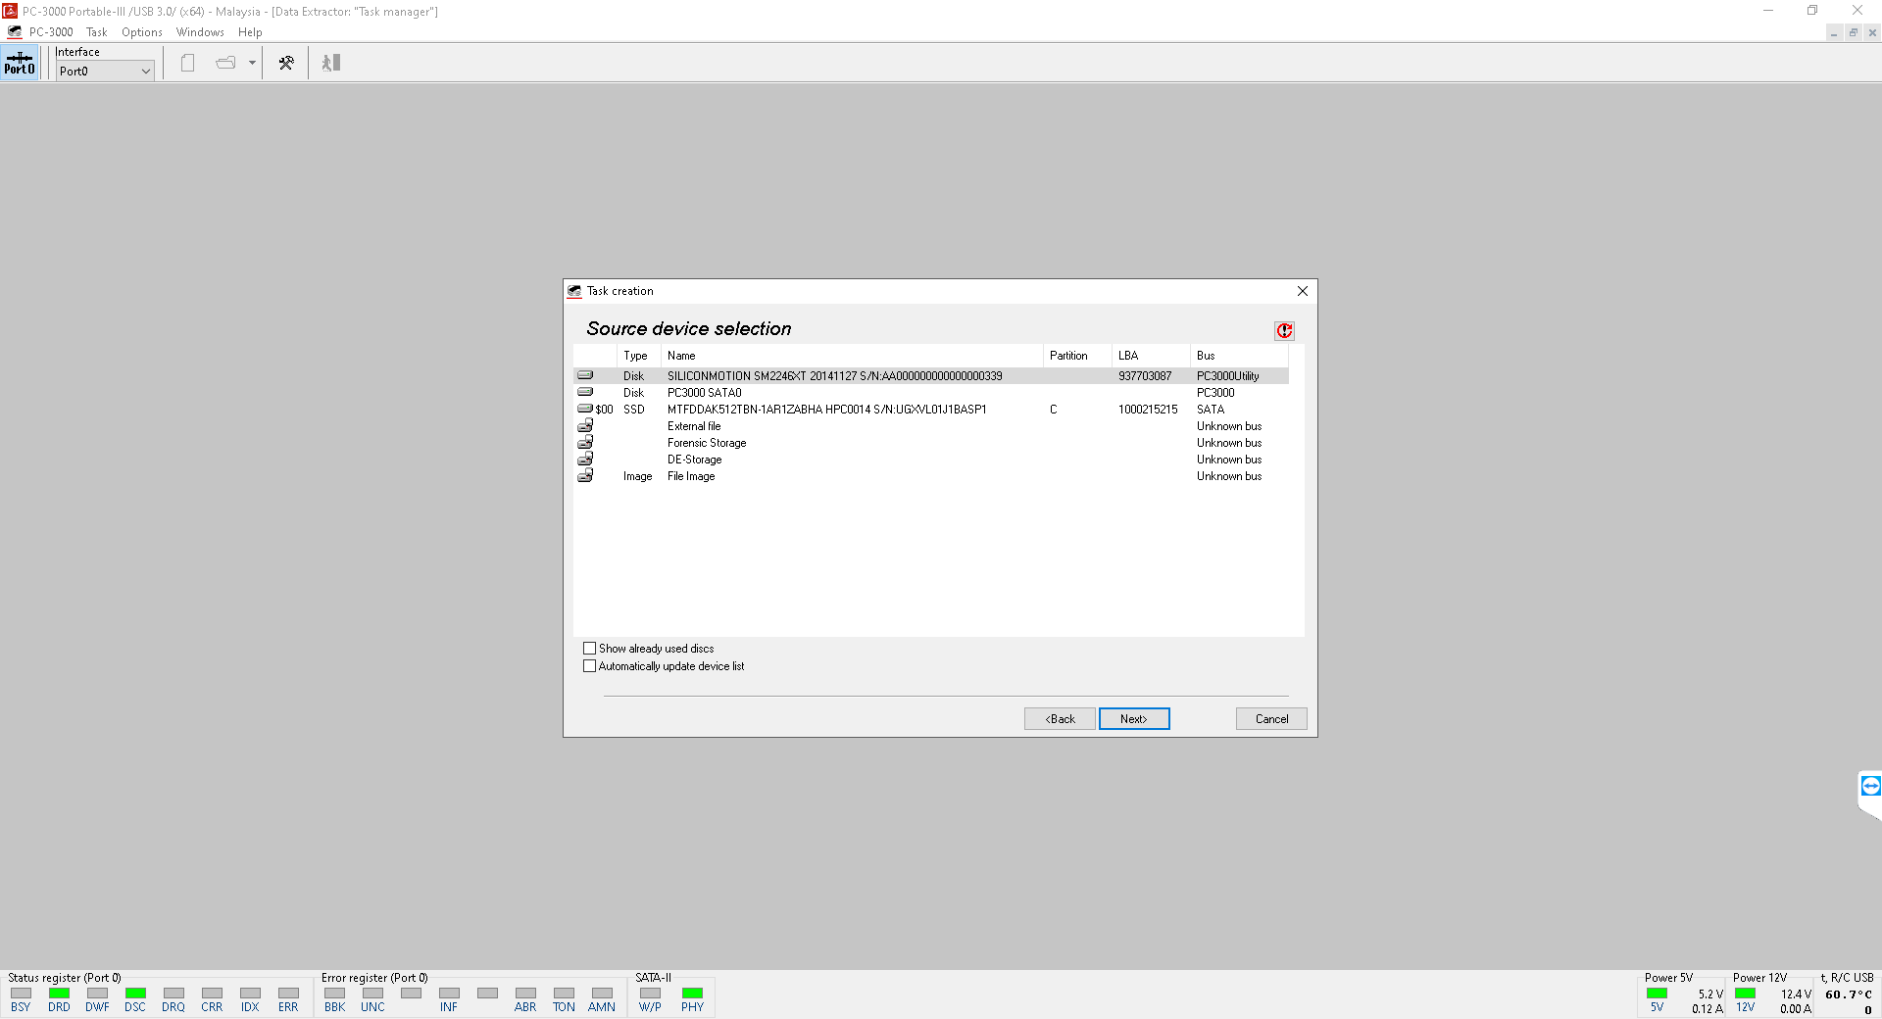The image size is (1882, 1019).
Task: Click the <Back button
Action: [1060, 719]
